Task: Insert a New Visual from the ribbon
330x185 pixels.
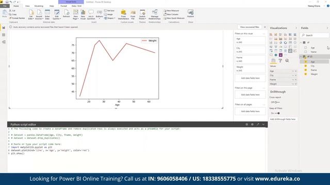Action: pyautogui.click(x=83, y=14)
